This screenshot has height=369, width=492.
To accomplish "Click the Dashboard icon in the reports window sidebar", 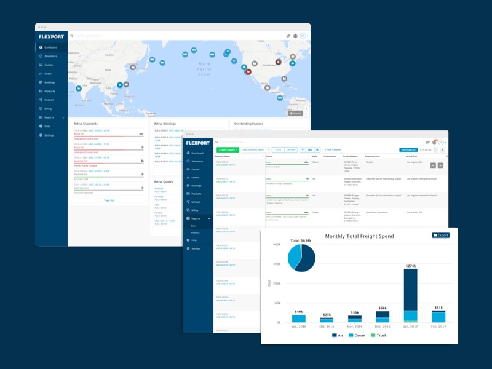I will tap(188, 153).
